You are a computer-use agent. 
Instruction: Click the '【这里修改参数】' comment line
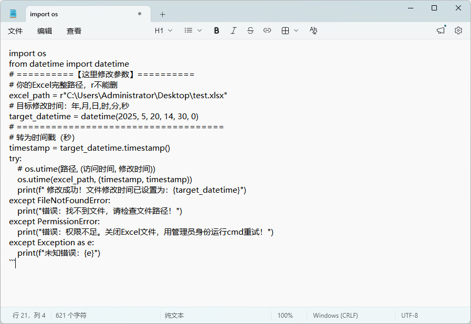(102, 75)
